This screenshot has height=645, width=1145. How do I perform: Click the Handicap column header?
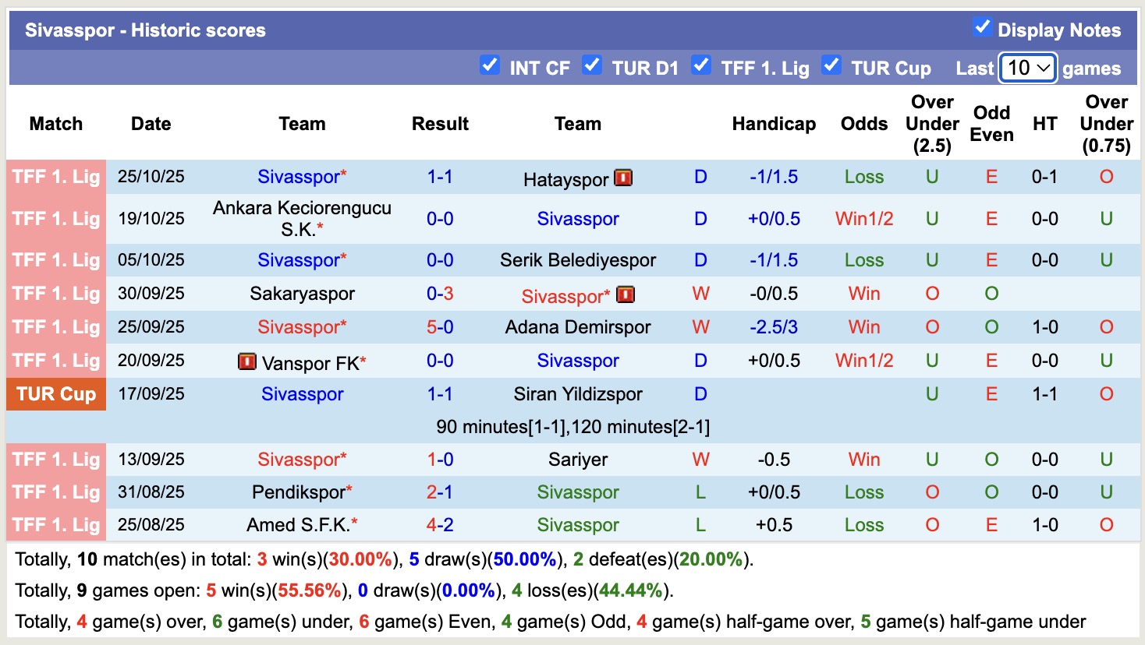point(774,123)
